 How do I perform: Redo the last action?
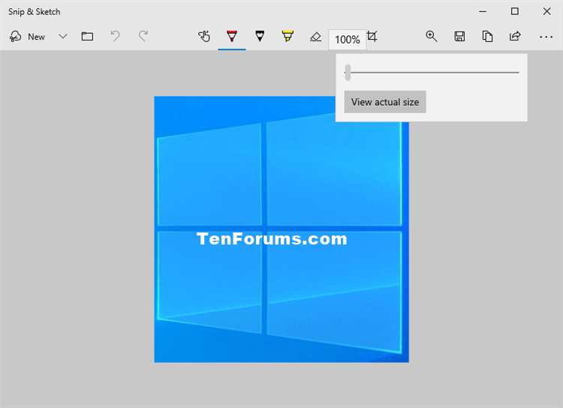[143, 36]
